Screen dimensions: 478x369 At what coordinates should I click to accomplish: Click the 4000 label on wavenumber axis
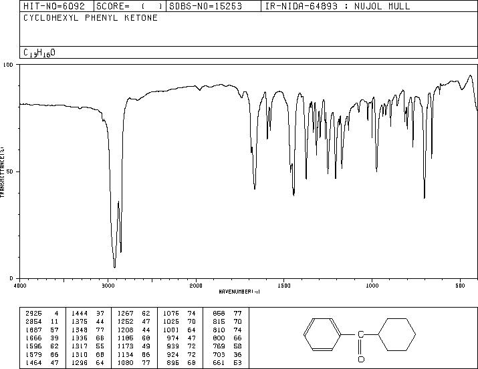(x=20, y=286)
